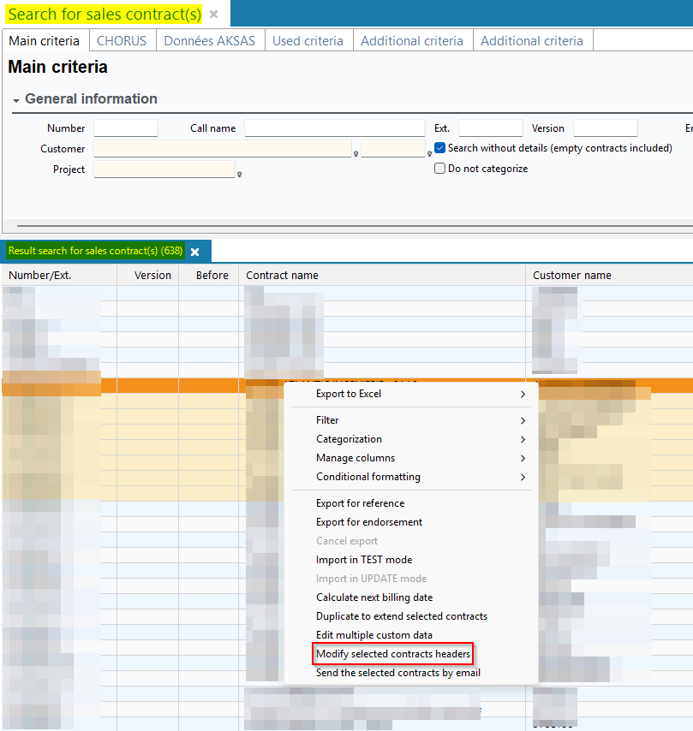693x731 pixels.
Task: Switch to the CHORUS tab
Action: 122,40
